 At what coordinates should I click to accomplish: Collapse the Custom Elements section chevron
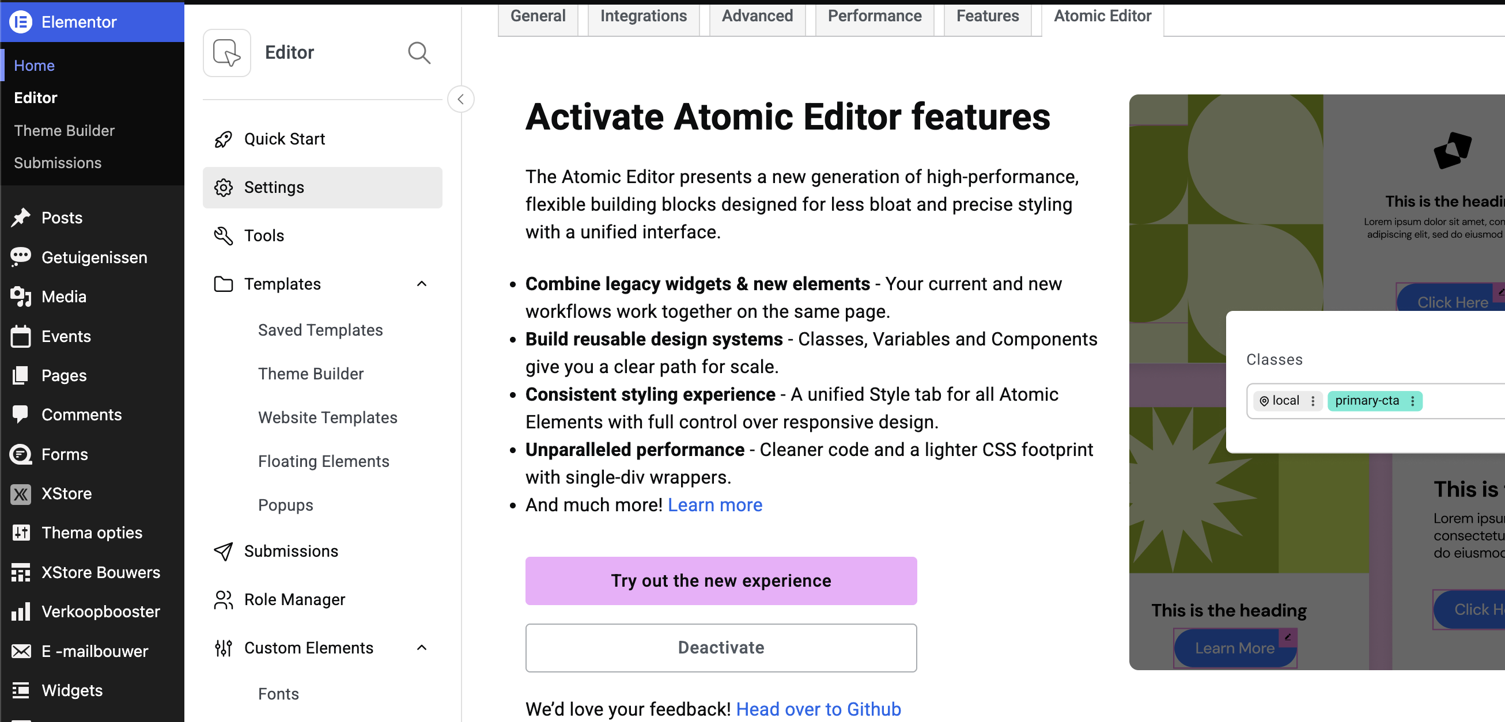422,648
